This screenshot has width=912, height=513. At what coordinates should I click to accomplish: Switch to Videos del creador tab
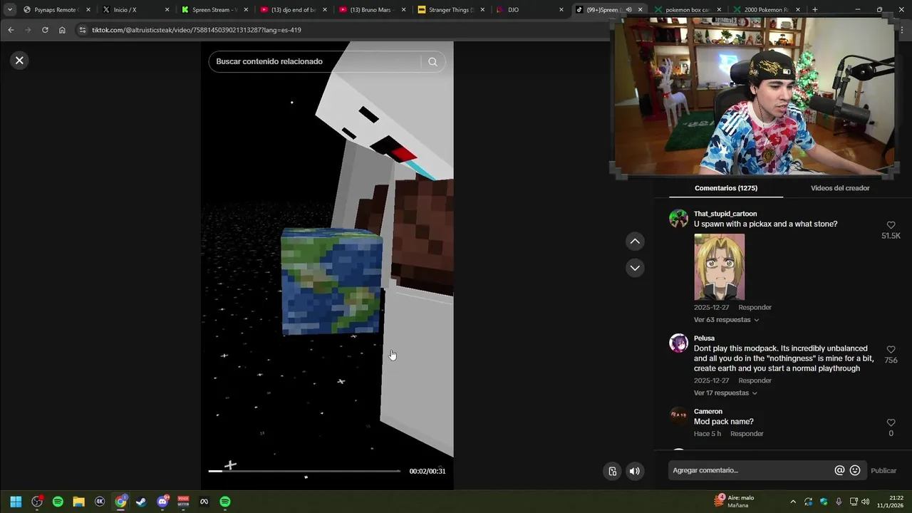click(x=840, y=188)
